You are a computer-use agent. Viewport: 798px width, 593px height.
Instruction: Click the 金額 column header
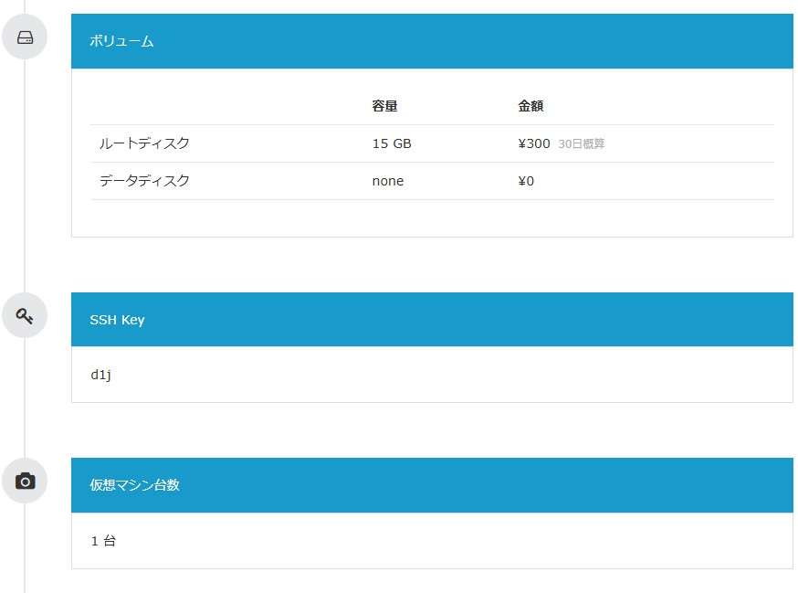pos(530,106)
